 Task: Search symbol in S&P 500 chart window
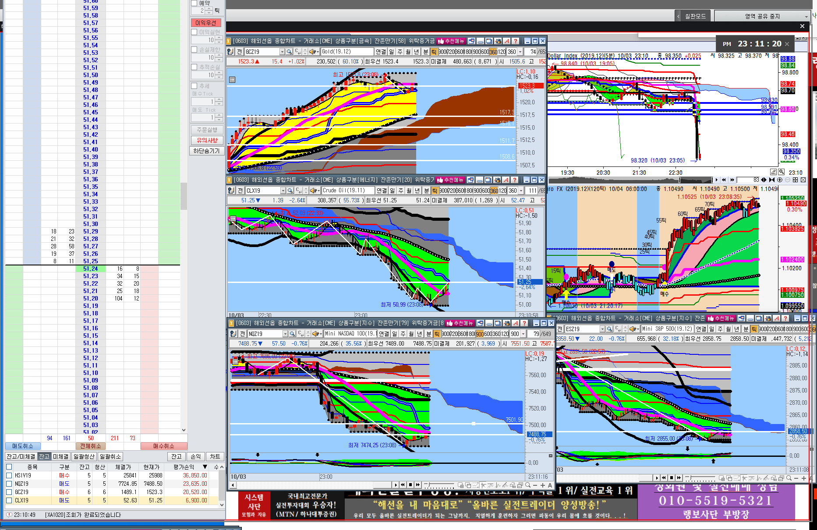point(609,329)
